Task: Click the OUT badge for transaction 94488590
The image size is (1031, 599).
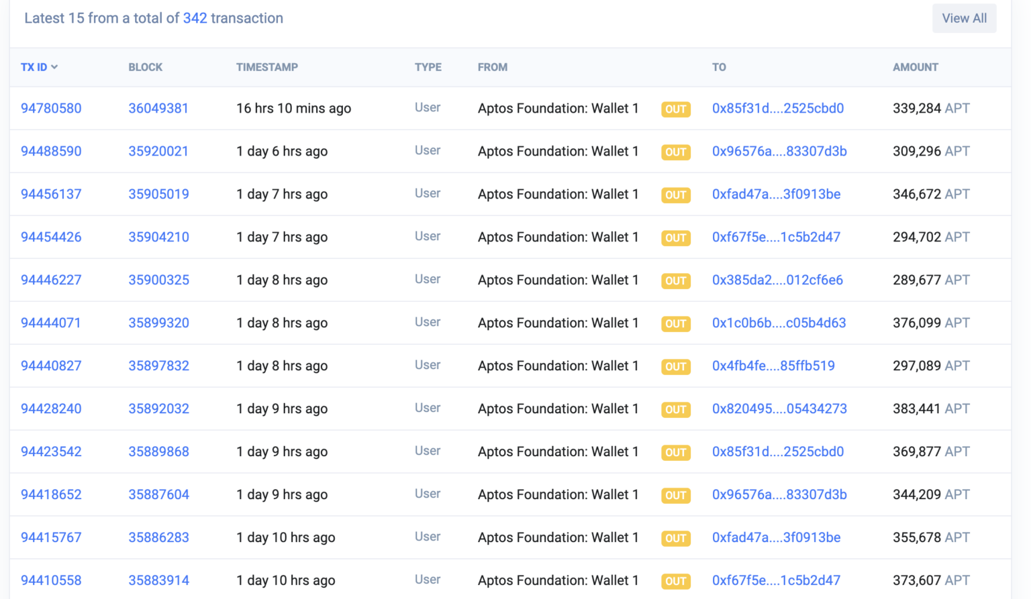Action: coord(675,152)
